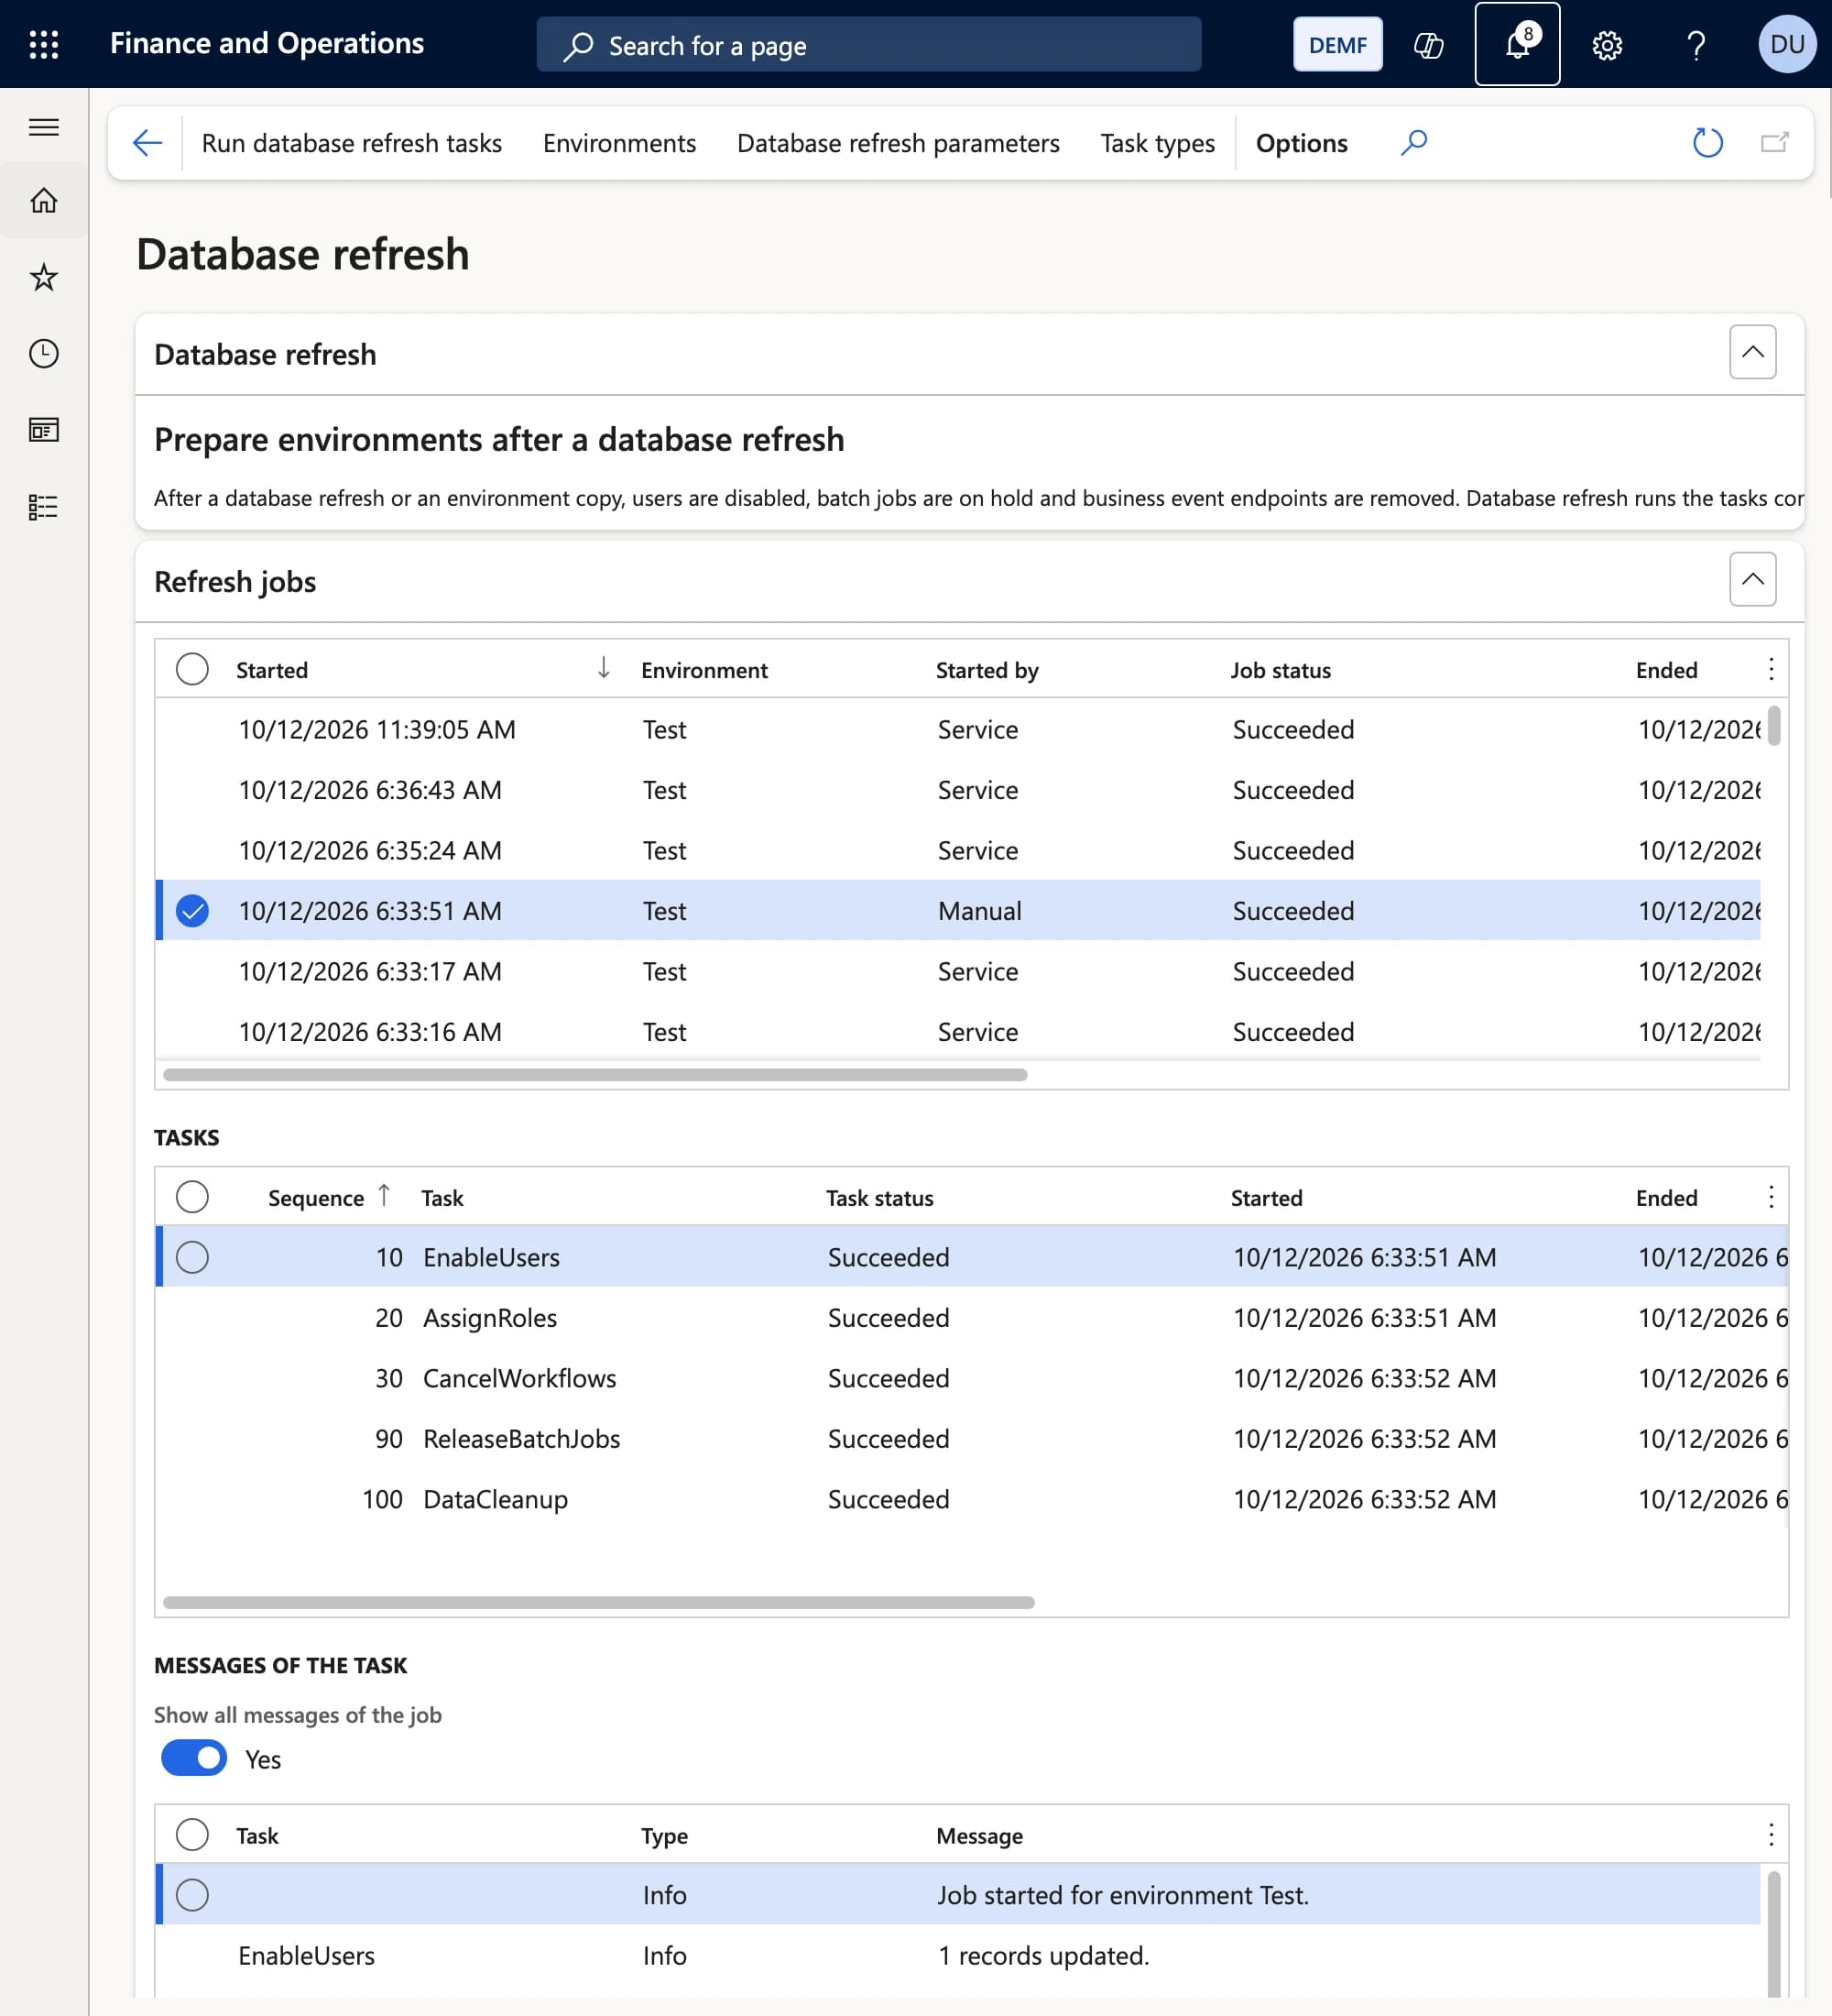This screenshot has height=2016, width=1832.
Task: Open Tasks grid options menu
Action: 1770,1197
